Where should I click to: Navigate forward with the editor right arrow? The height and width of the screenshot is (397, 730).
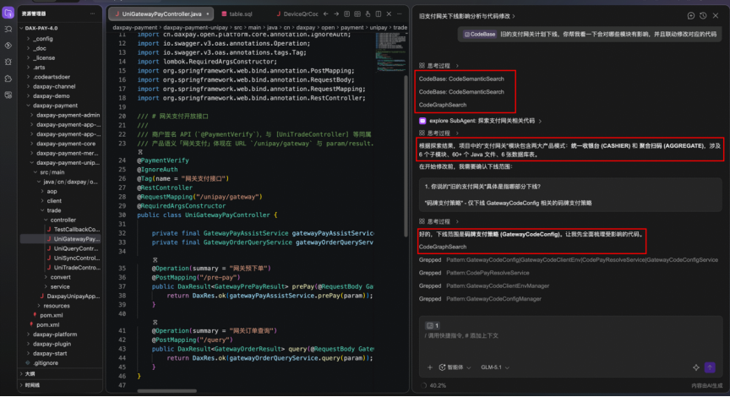click(x=336, y=14)
